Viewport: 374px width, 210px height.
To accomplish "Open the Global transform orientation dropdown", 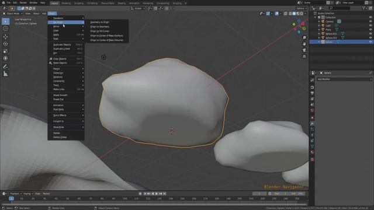I will (x=138, y=8).
